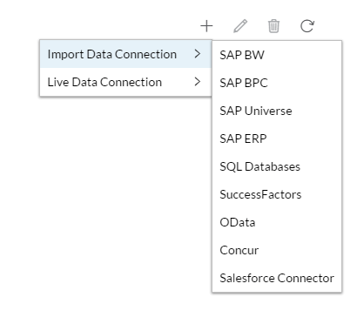The width and height of the screenshot is (357, 331).
Task: Expand the Live Data Connection chevron
Action: 198,82
